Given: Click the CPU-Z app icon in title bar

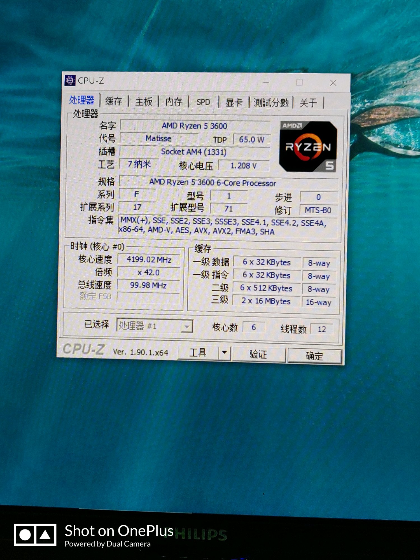Looking at the screenshot, I should pos(70,80).
